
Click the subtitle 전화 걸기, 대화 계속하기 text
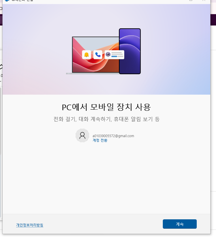coord(106,119)
